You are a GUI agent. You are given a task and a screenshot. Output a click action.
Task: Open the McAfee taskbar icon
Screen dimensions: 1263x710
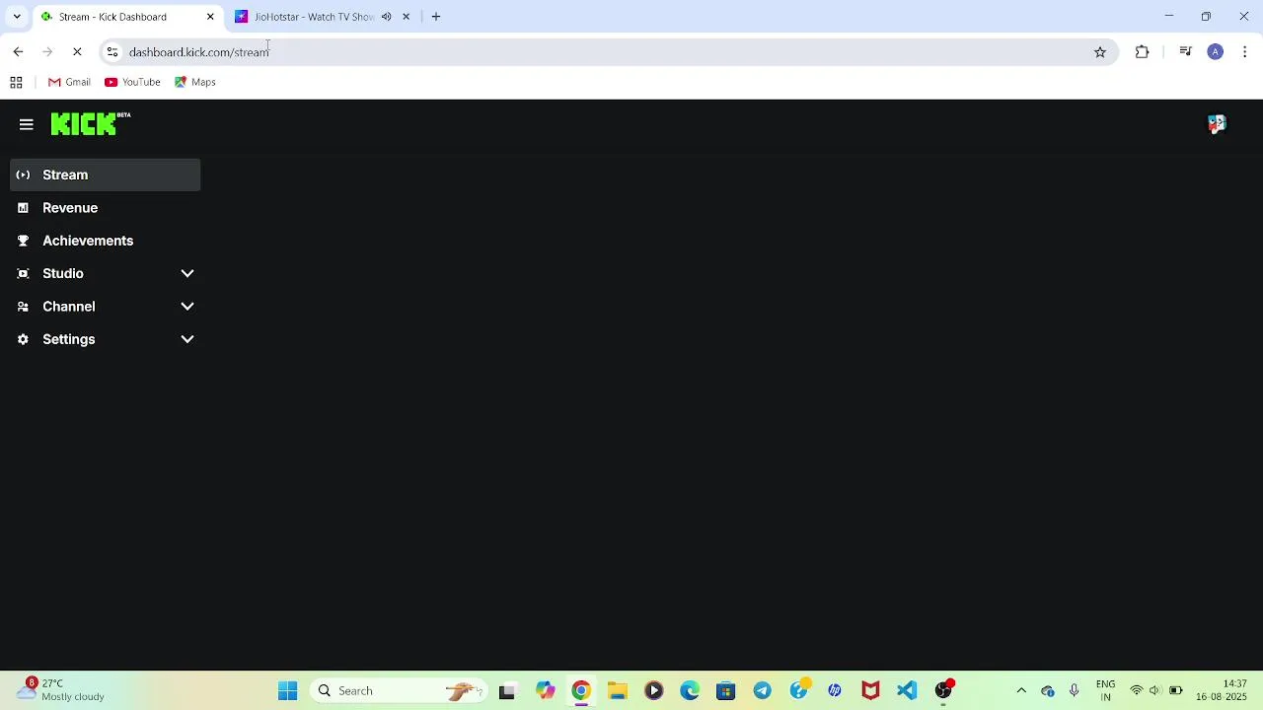(870, 690)
